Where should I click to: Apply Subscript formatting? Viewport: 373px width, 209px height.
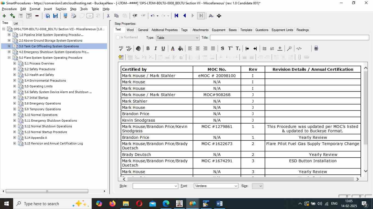pos(238,48)
